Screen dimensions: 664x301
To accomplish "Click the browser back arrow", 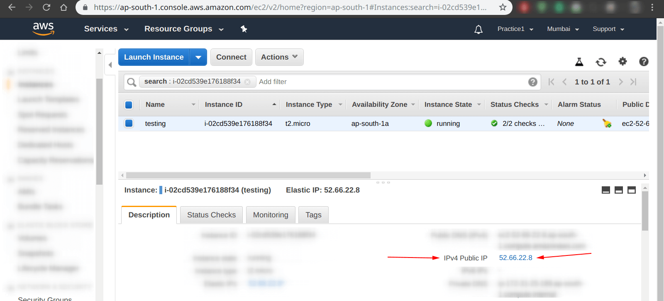I will click(12, 7).
